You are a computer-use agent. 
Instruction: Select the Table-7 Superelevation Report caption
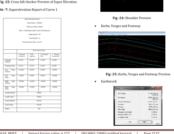(29, 10)
